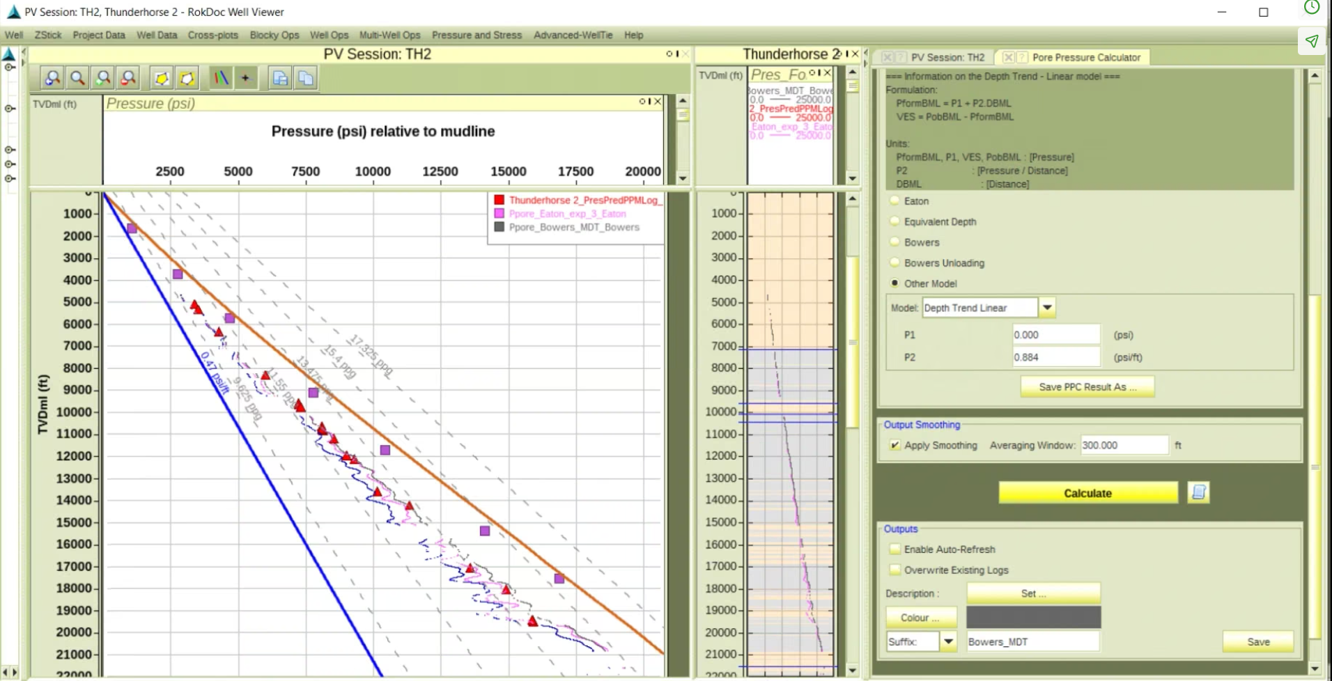Select the plain zoom magnifier tool
This screenshot has width=1332, height=681.
[x=77, y=78]
